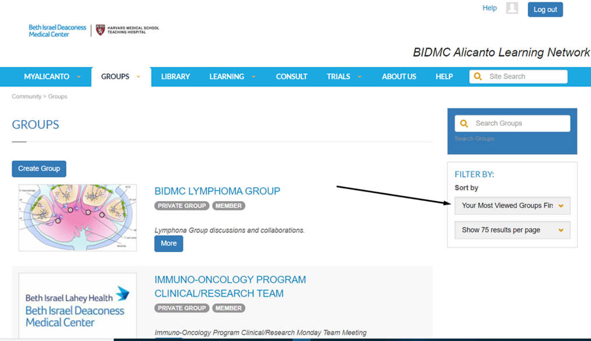
Task: Click the BIDMC Lymphoma Group thumbnail image
Action: pos(78,217)
